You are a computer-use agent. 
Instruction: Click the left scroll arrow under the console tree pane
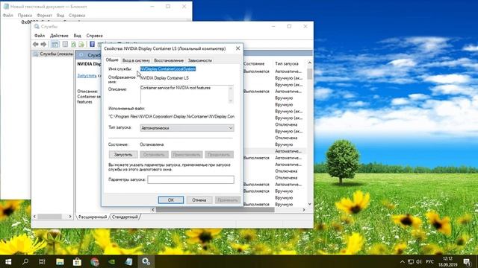pyautogui.click(x=34, y=217)
